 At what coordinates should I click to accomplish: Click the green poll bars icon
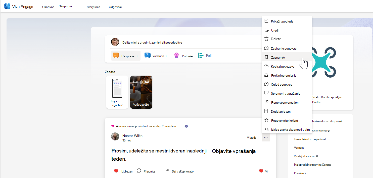[x=201, y=56]
